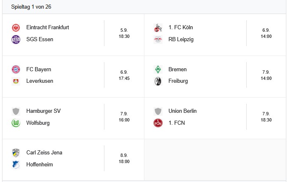Select the Spieltag 1 von 26 header
The height and width of the screenshot is (182, 288).
pos(31,7)
